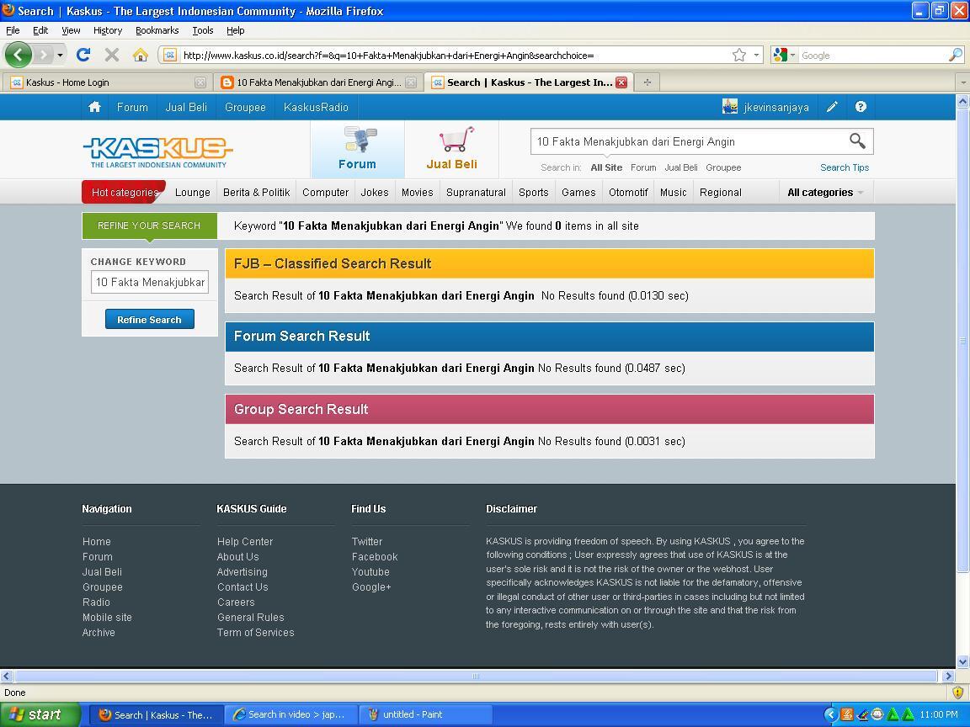Expand the All categories dropdown
The width and height of the screenshot is (970, 727).
tap(825, 192)
